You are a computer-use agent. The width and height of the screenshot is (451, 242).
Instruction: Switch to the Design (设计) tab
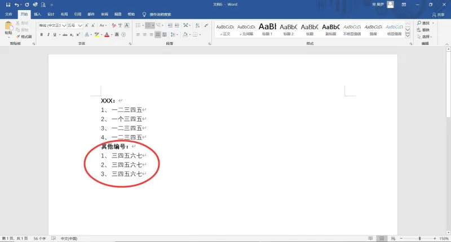click(x=51, y=15)
